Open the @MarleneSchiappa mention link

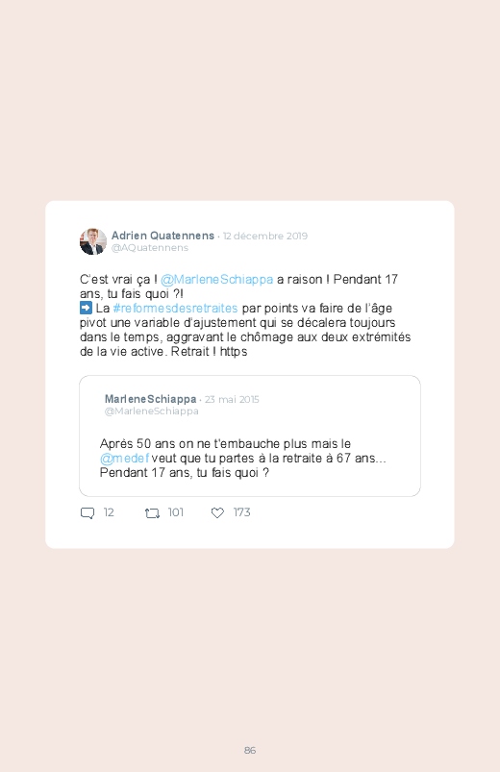(216, 280)
